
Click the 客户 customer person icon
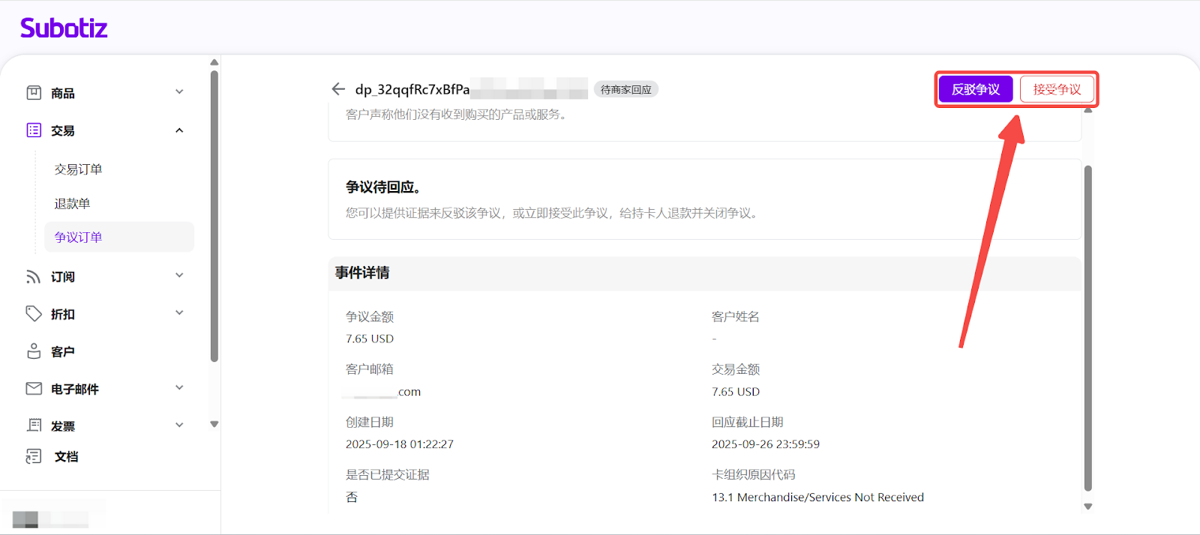[x=34, y=351]
